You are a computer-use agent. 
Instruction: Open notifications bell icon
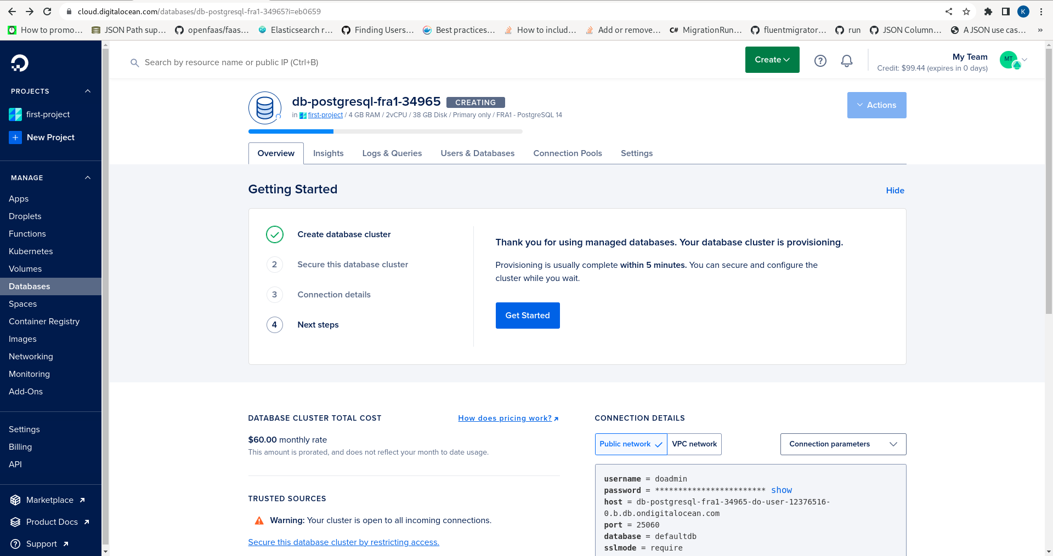coord(847,61)
